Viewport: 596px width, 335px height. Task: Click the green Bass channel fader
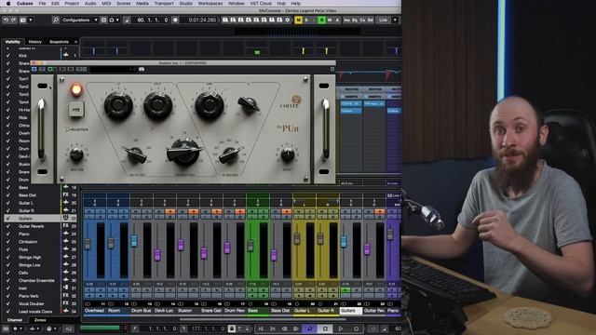(251, 246)
